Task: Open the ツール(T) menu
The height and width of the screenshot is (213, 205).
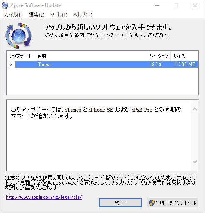Action: coord(59,15)
